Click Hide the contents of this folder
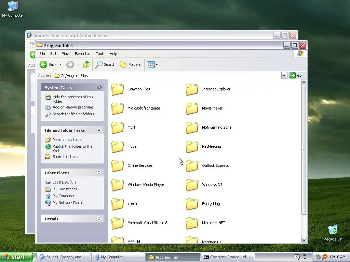The image size is (350, 262). click(73, 99)
